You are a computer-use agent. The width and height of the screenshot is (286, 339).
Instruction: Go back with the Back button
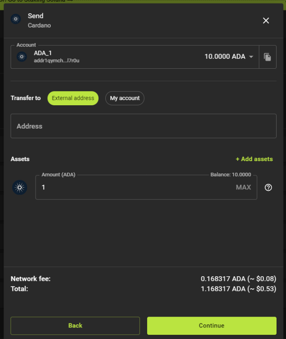[x=75, y=326]
